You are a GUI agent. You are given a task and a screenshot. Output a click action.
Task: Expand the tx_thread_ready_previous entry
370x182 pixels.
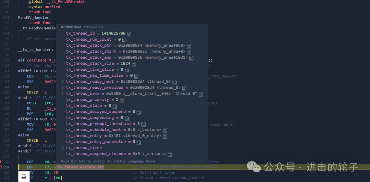point(63,88)
